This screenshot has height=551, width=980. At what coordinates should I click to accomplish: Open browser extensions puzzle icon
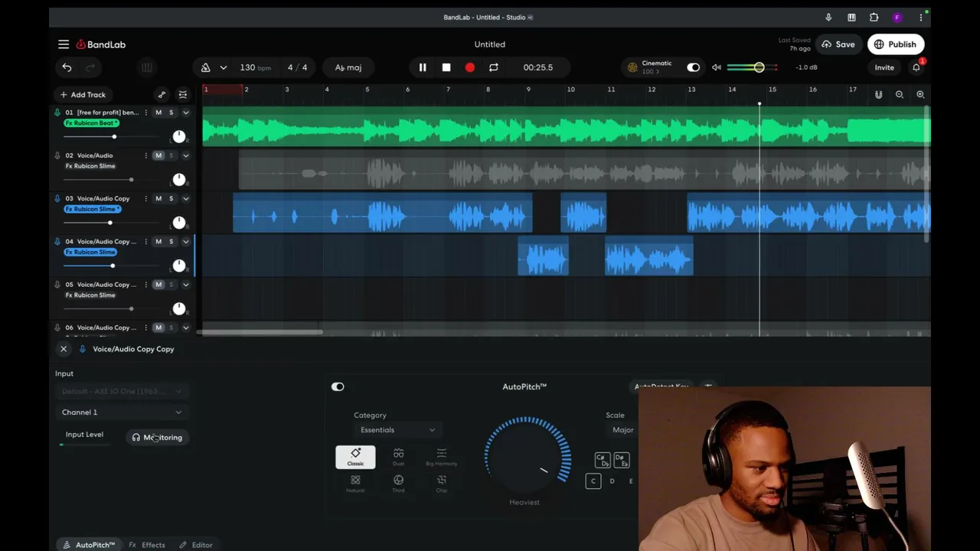tap(874, 18)
